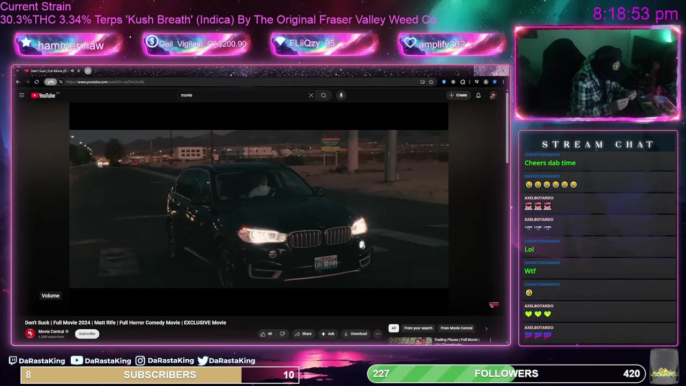Open the Movie Central channel name link
The height and width of the screenshot is (386, 686).
[x=51, y=331]
